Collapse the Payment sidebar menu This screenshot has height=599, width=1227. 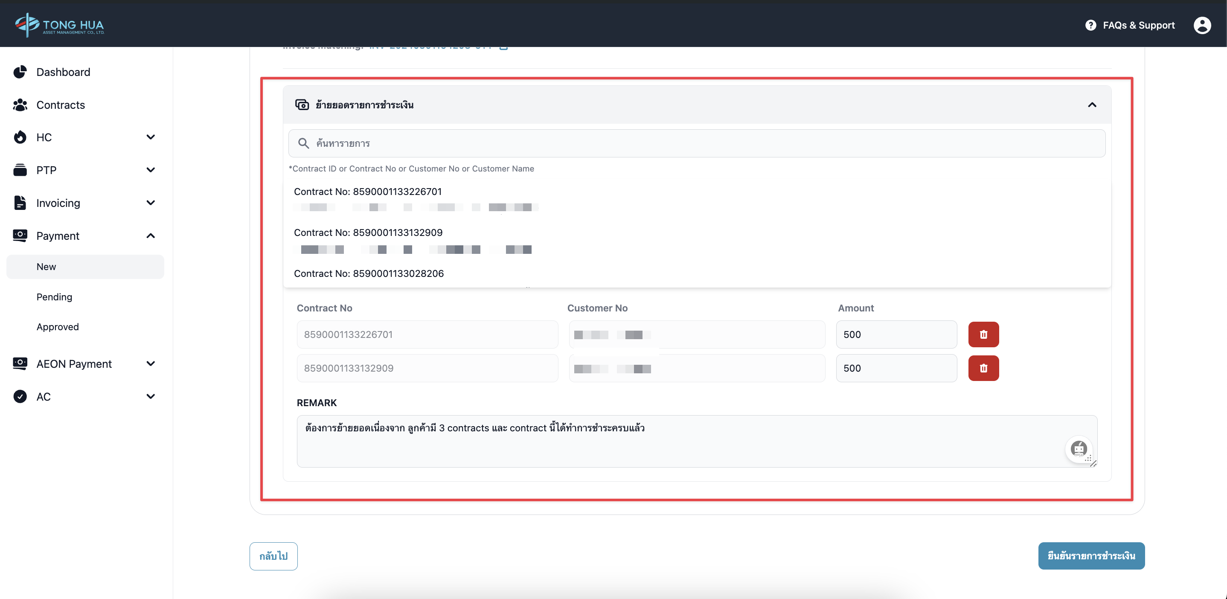click(x=151, y=236)
